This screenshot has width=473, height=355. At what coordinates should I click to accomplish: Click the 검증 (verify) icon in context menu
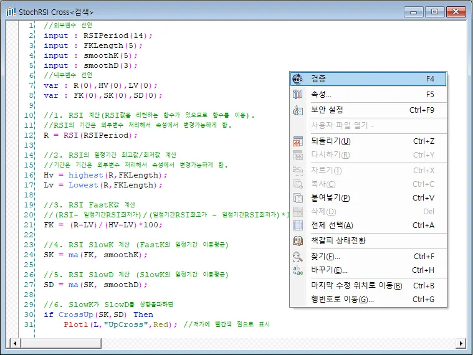click(297, 79)
